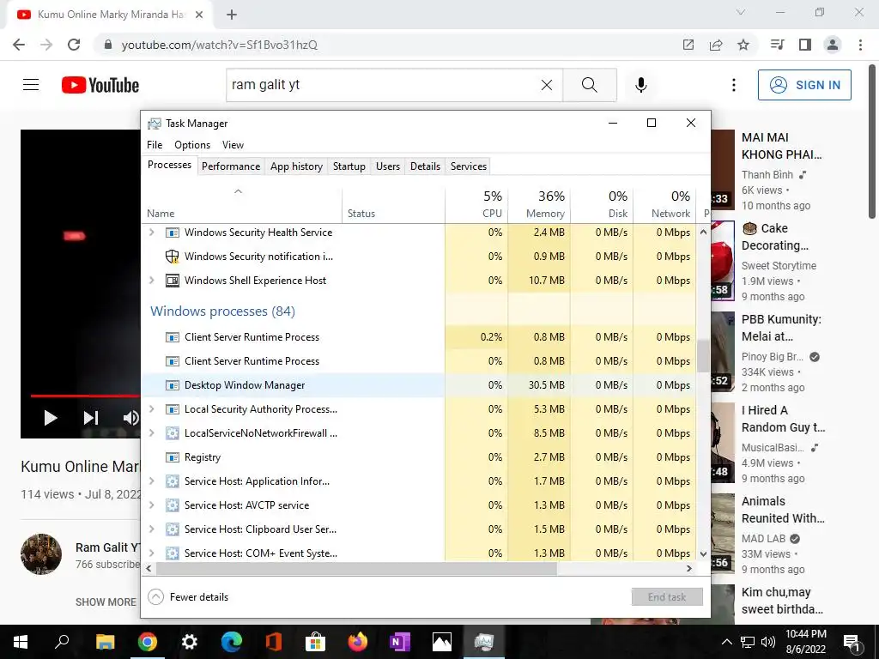Sort by Name column header
Screen dimensions: 879x659
tap(241, 206)
